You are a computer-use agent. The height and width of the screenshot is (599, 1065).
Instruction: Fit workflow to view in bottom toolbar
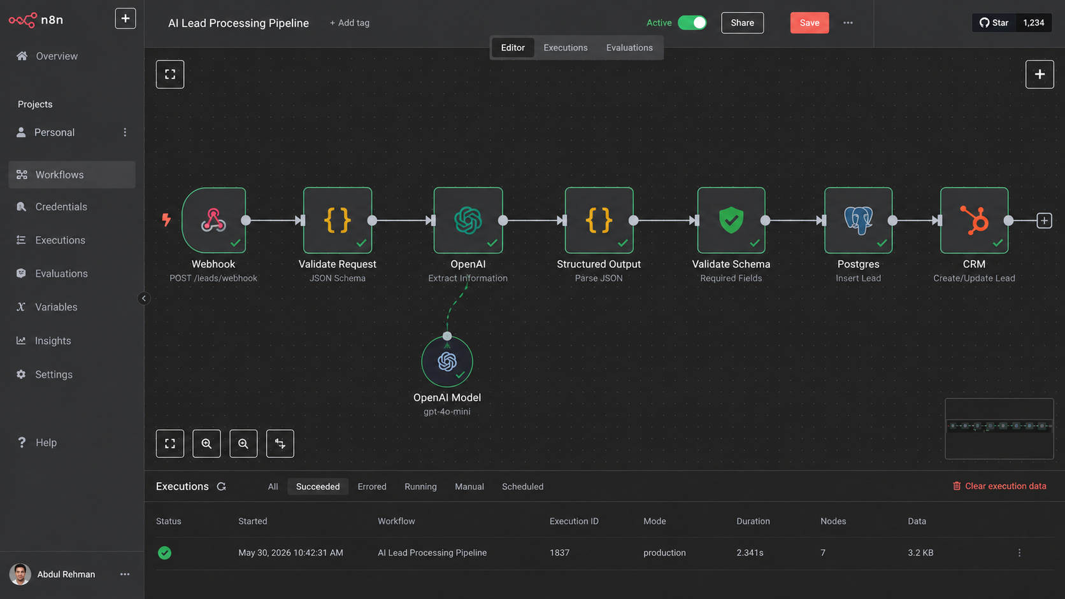(170, 444)
